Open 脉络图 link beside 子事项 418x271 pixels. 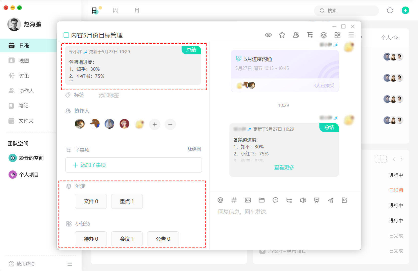[194, 149]
